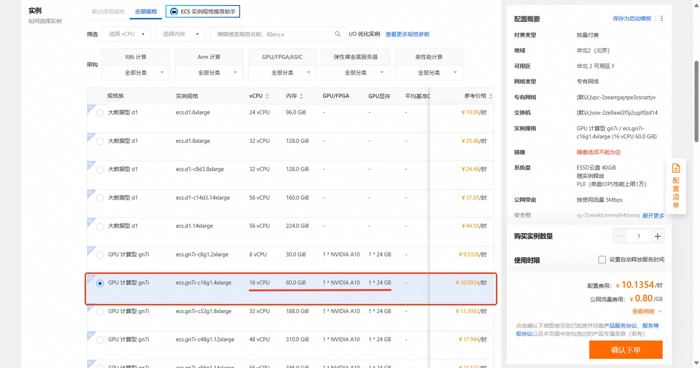Select radio for ecs.gn7i-c8g1.2xlarge
Viewport: 700px width, 368px height.
pos(100,255)
